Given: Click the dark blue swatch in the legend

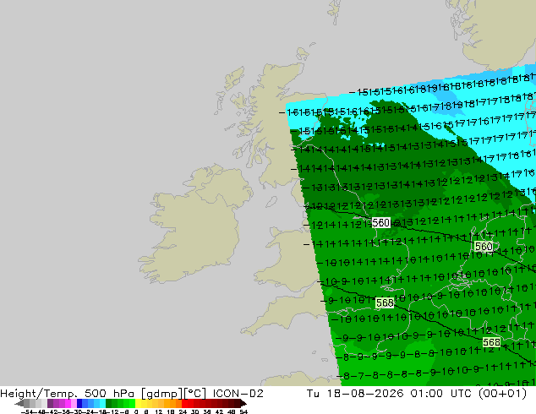Looking at the screenshot, I should [79, 404].
